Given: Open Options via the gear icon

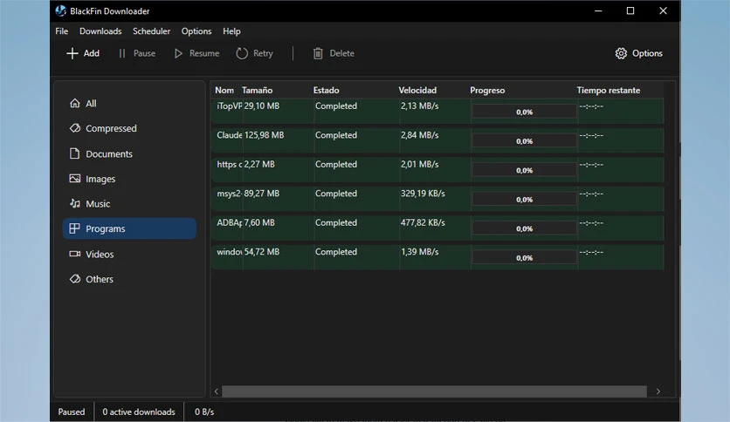Looking at the screenshot, I should coord(621,53).
